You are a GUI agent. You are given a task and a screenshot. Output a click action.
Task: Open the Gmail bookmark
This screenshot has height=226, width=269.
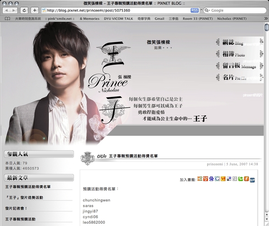pyautogui.click(x=159, y=19)
